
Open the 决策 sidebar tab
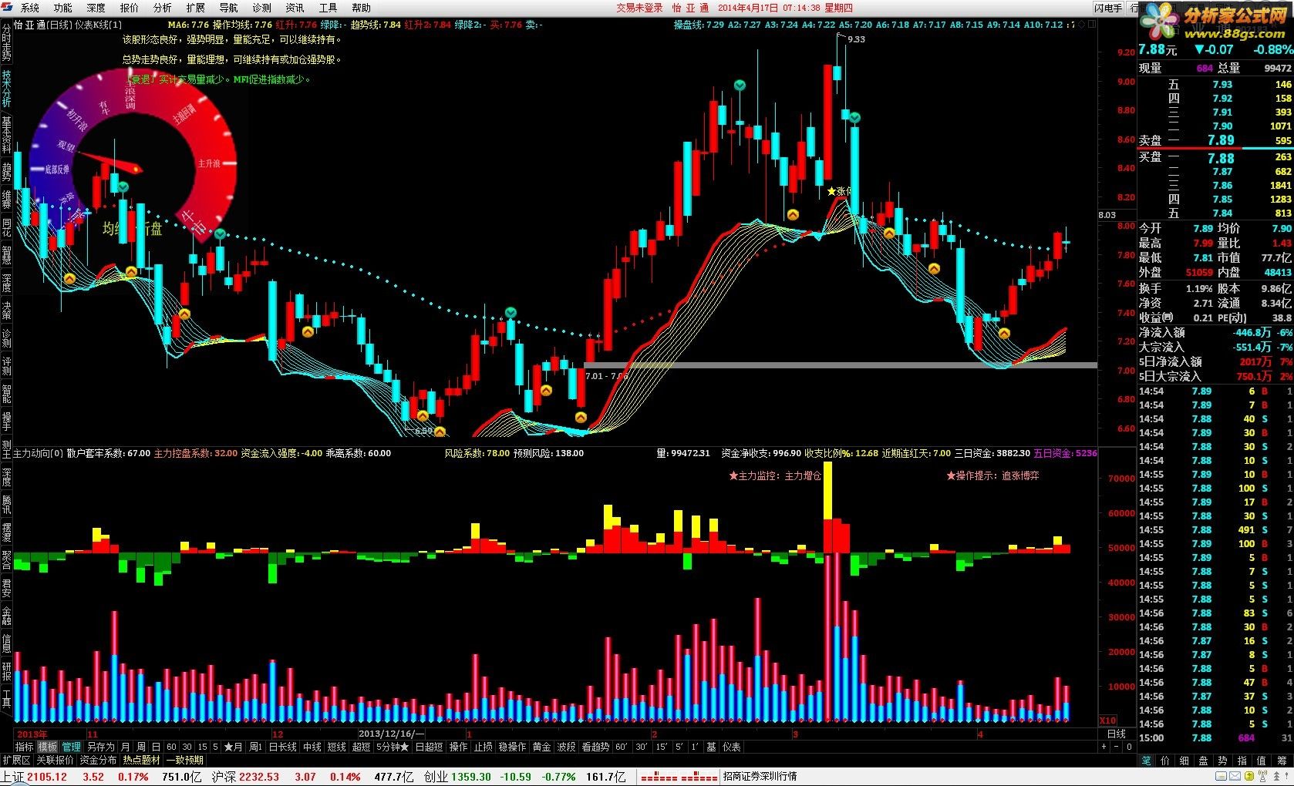pyautogui.click(x=6, y=310)
